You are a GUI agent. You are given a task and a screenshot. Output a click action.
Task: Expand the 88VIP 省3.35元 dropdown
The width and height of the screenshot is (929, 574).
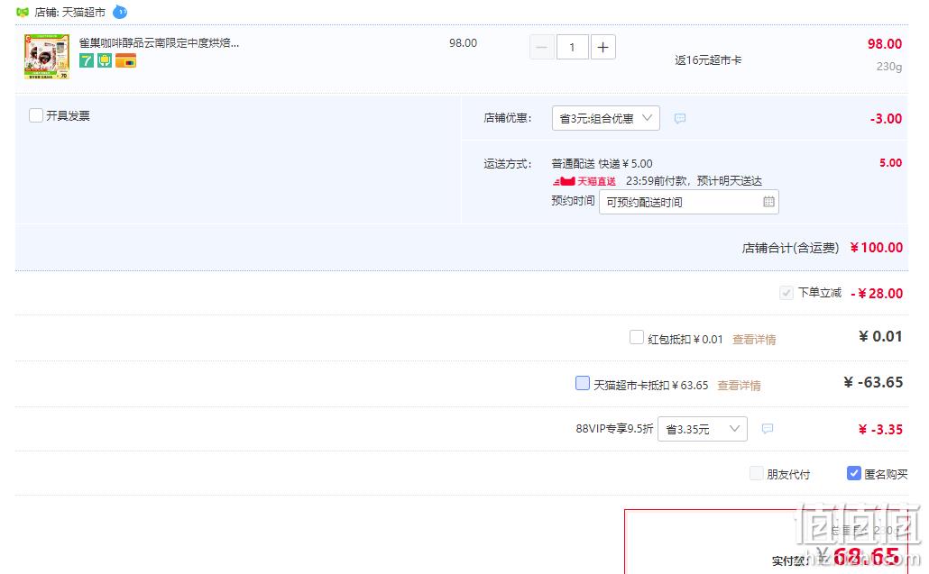click(x=702, y=429)
